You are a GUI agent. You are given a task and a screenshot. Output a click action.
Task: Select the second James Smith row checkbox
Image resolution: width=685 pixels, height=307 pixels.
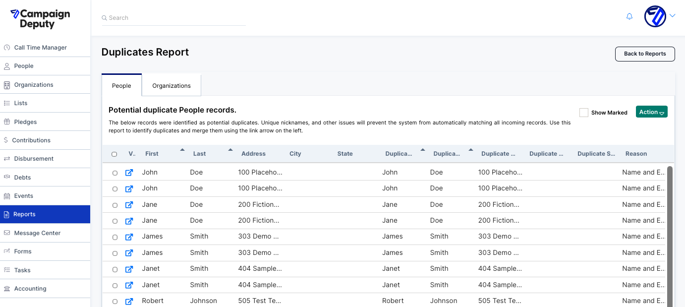pyautogui.click(x=115, y=253)
